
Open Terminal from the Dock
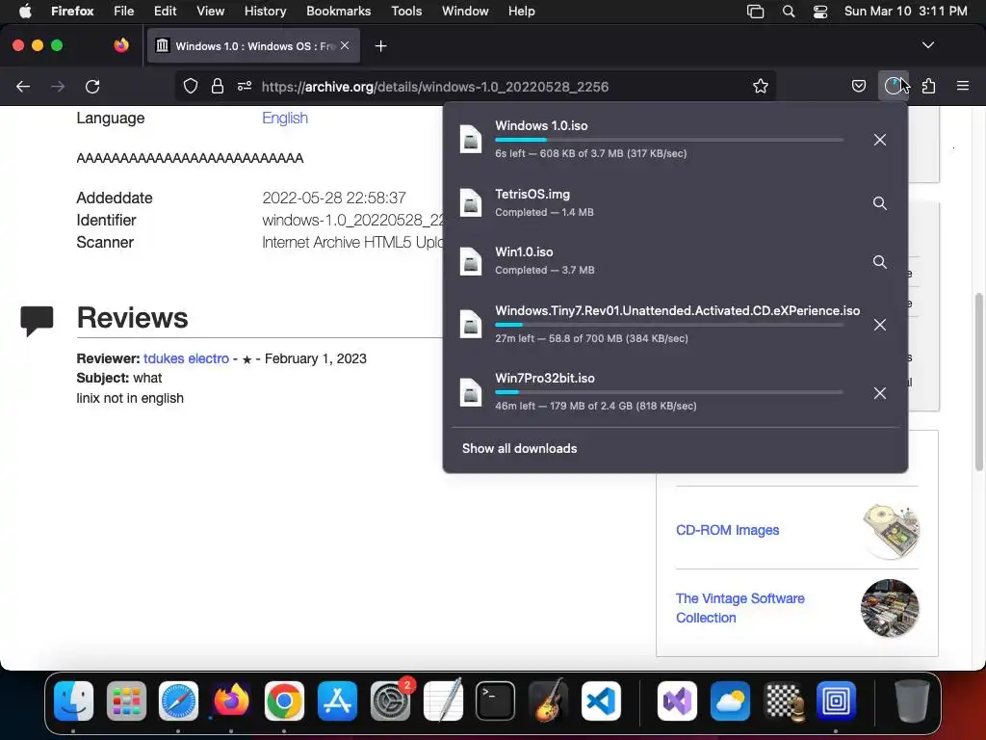496,701
